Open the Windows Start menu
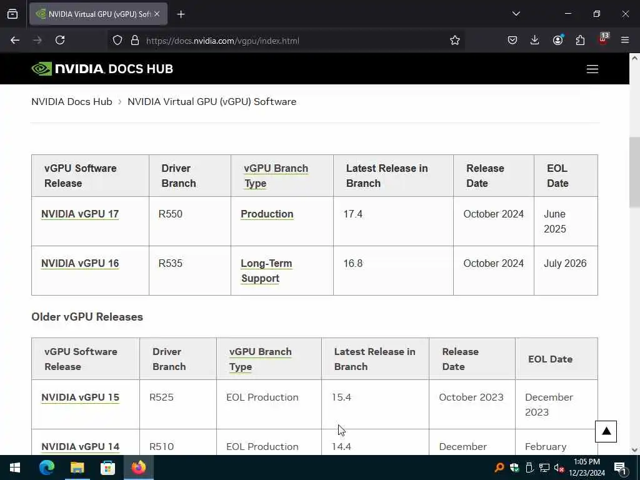Screen dimensions: 640x480 [15, 467]
